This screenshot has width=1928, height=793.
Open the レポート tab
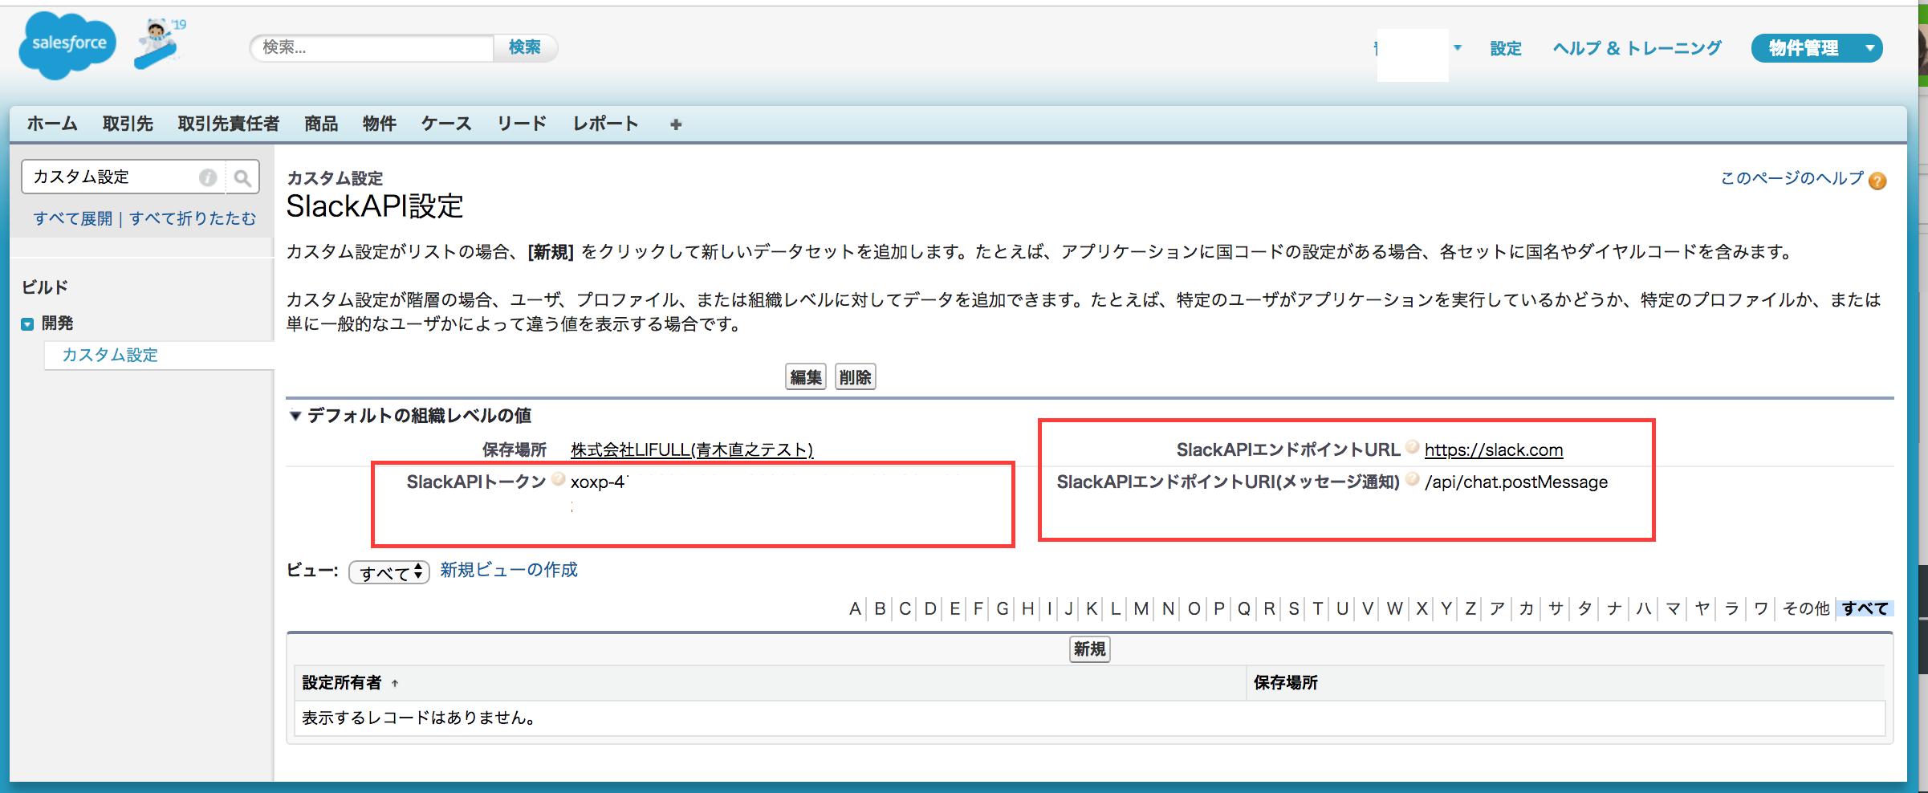(605, 124)
